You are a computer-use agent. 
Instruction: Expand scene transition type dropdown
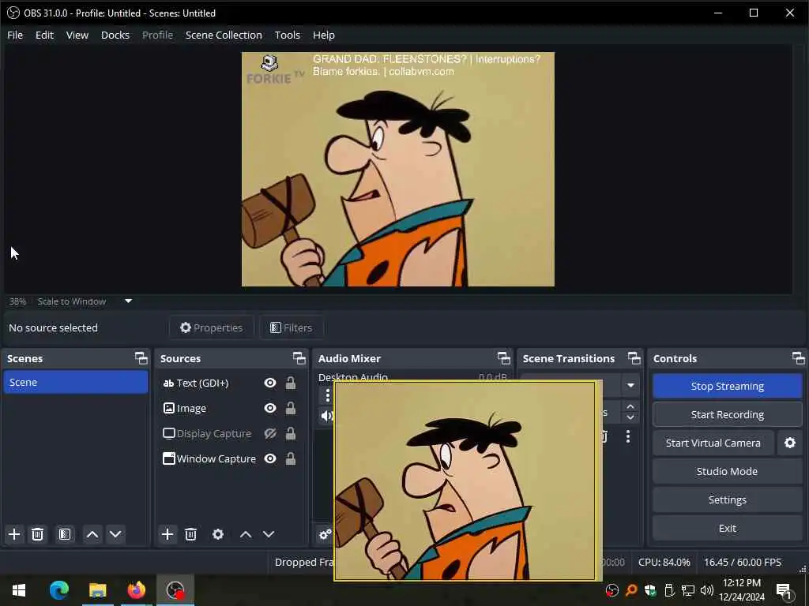point(630,385)
